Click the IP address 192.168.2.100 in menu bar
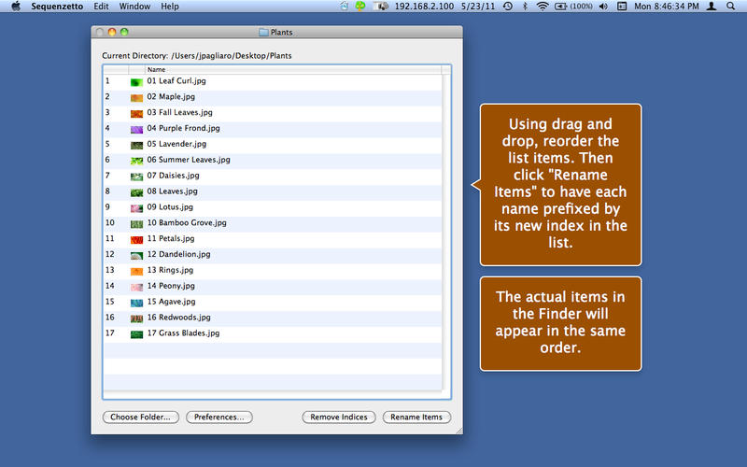The image size is (747, 467). click(x=424, y=7)
